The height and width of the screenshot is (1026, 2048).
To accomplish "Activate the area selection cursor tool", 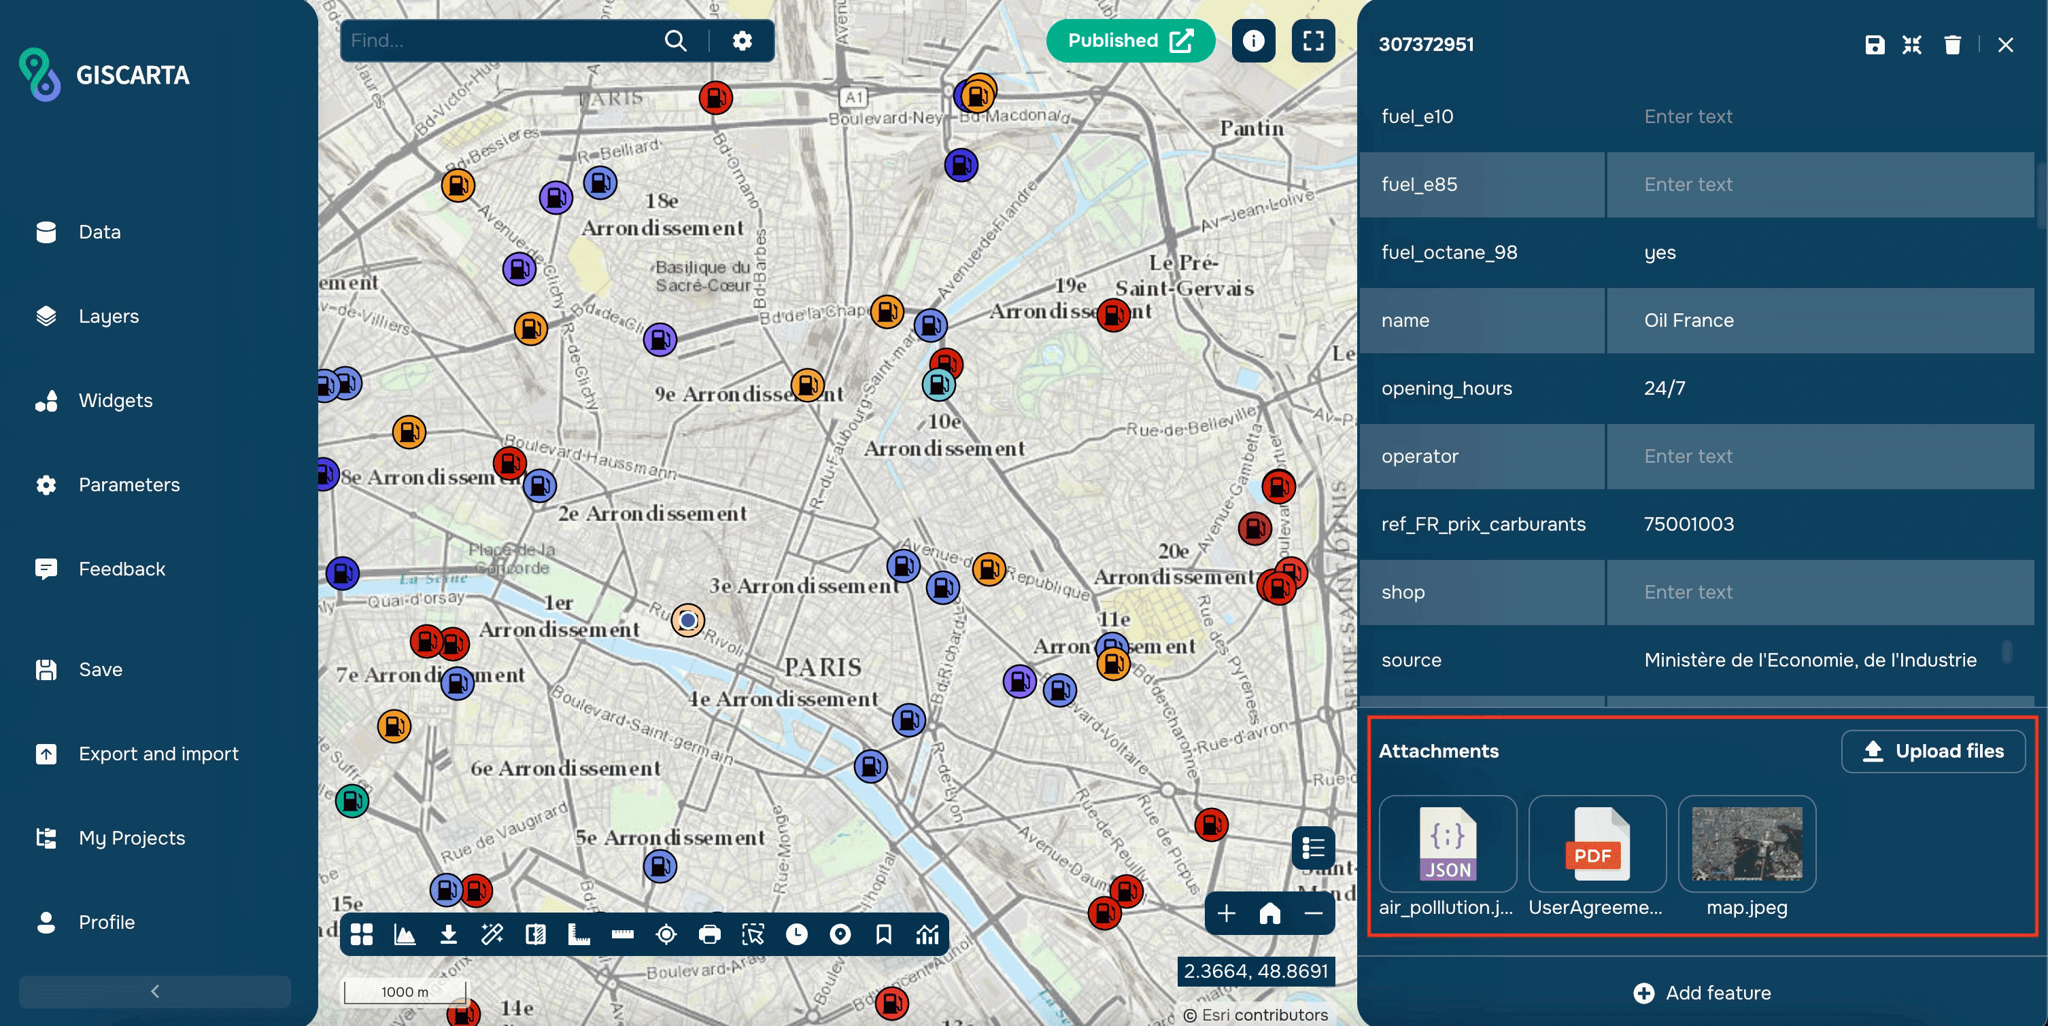I will point(753,934).
